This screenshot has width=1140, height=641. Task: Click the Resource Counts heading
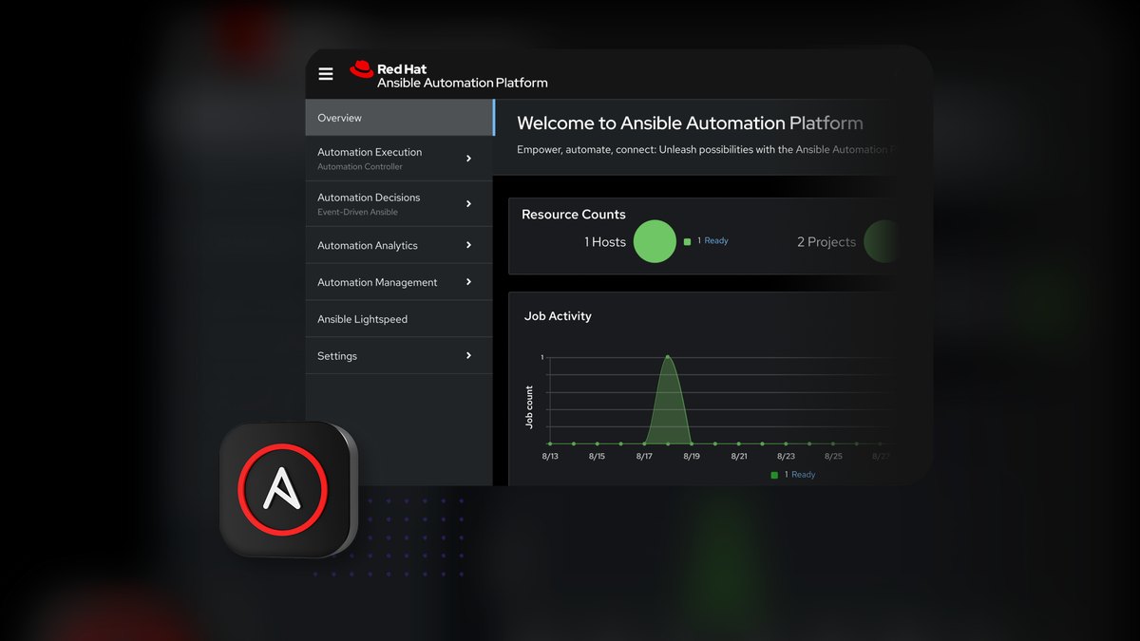click(x=574, y=215)
